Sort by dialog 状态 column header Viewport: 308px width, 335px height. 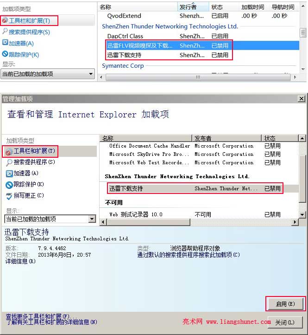[280, 138]
